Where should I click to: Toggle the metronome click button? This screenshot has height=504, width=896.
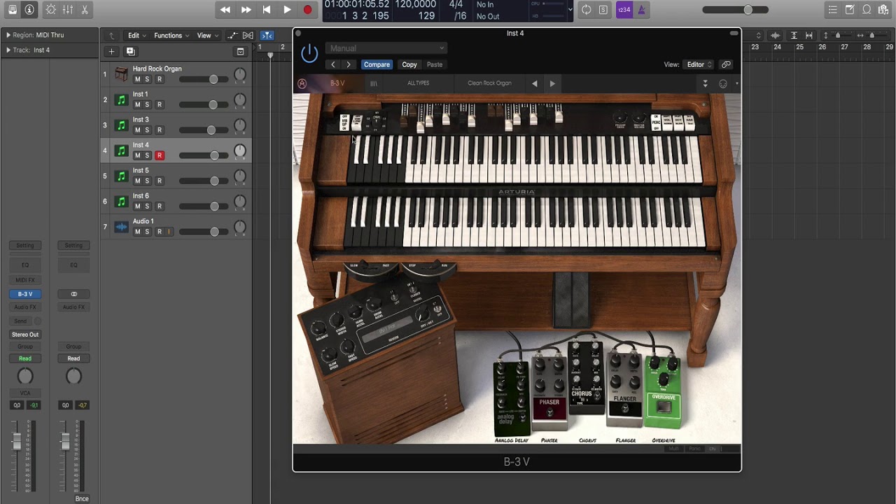642,10
